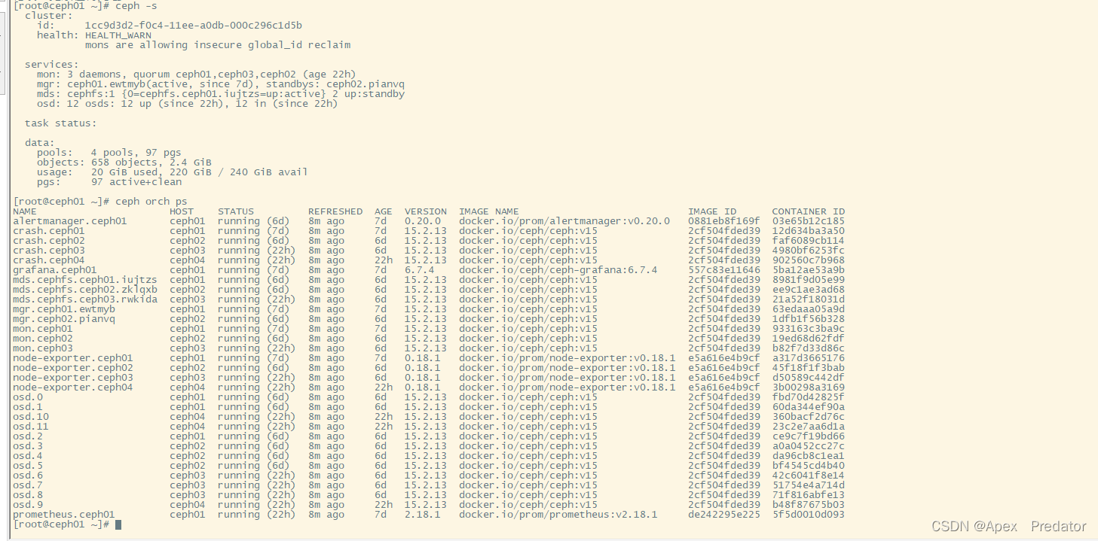Image resolution: width=1098 pixels, height=541 pixels.
Task: Click the prometheus.ceph01 daemon name
Action: (x=64, y=515)
